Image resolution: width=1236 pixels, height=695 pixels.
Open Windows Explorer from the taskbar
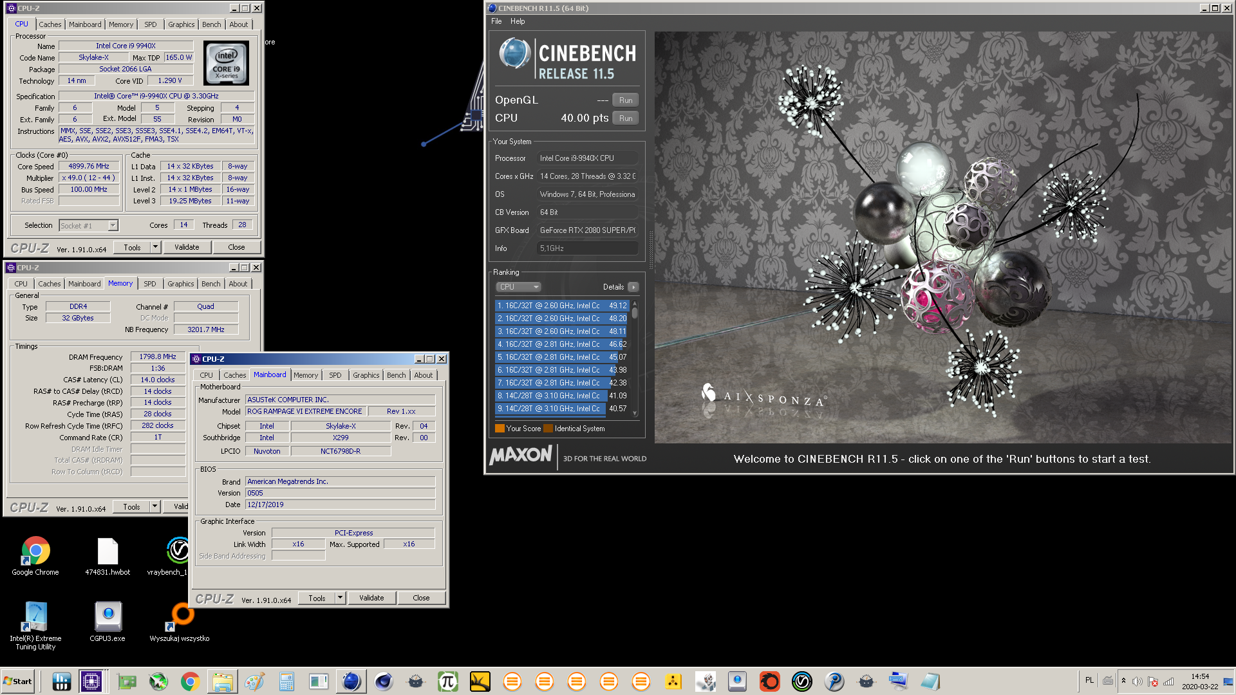click(x=222, y=681)
